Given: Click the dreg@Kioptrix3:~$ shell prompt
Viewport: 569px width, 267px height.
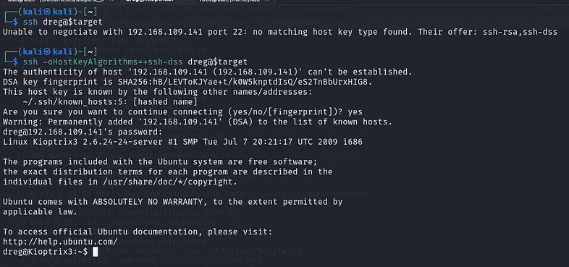Looking at the screenshot, I should (x=46, y=251).
